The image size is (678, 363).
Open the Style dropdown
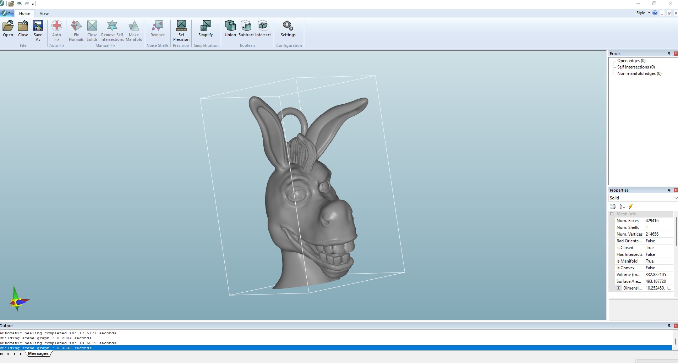pos(643,13)
